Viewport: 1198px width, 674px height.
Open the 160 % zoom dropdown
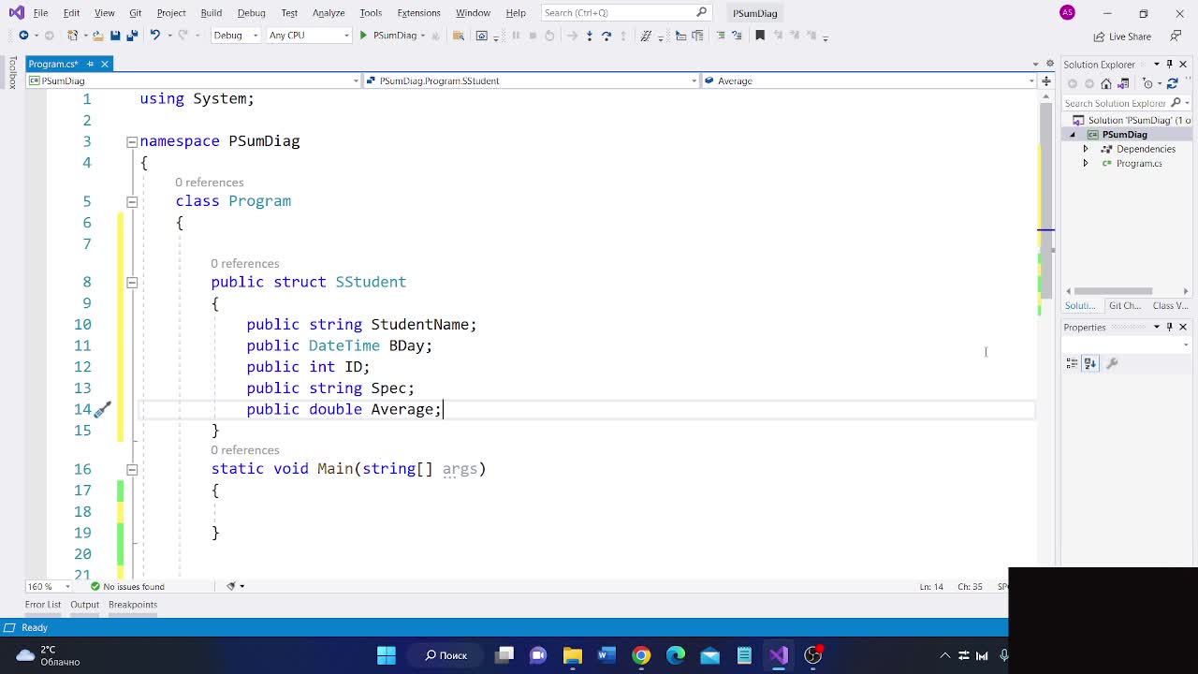click(48, 586)
